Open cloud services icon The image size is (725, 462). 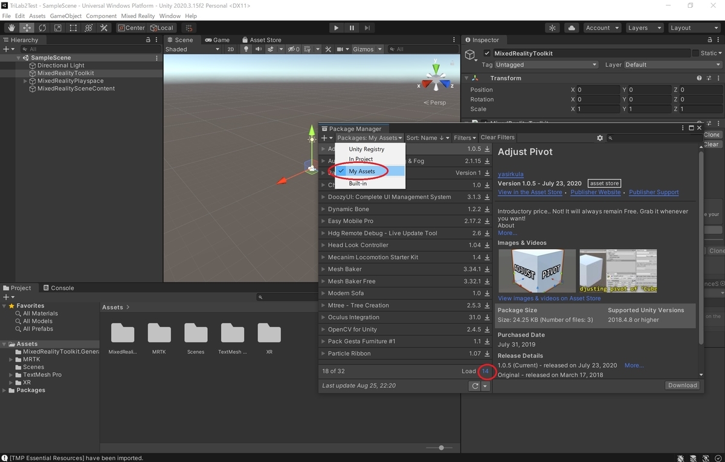point(572,28)
